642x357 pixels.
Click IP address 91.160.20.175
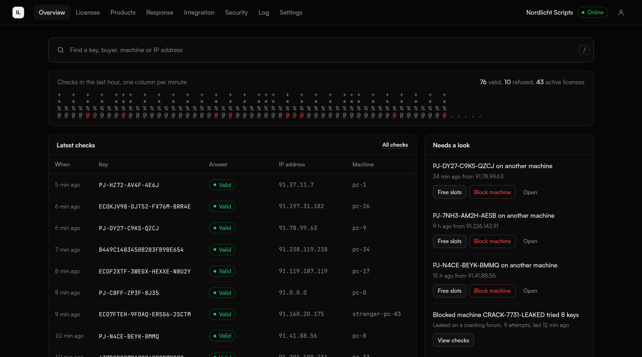pos(301,314)
